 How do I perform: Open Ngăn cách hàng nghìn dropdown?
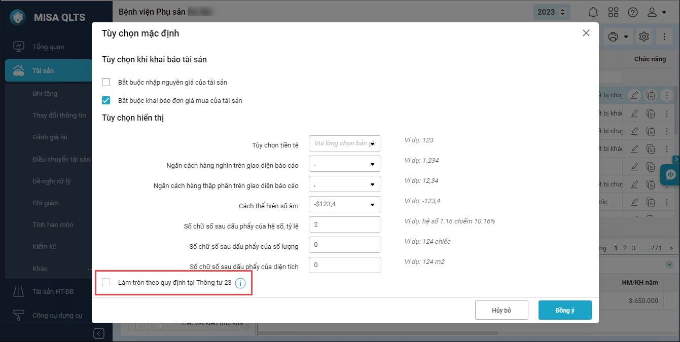[x=345, y=164]
